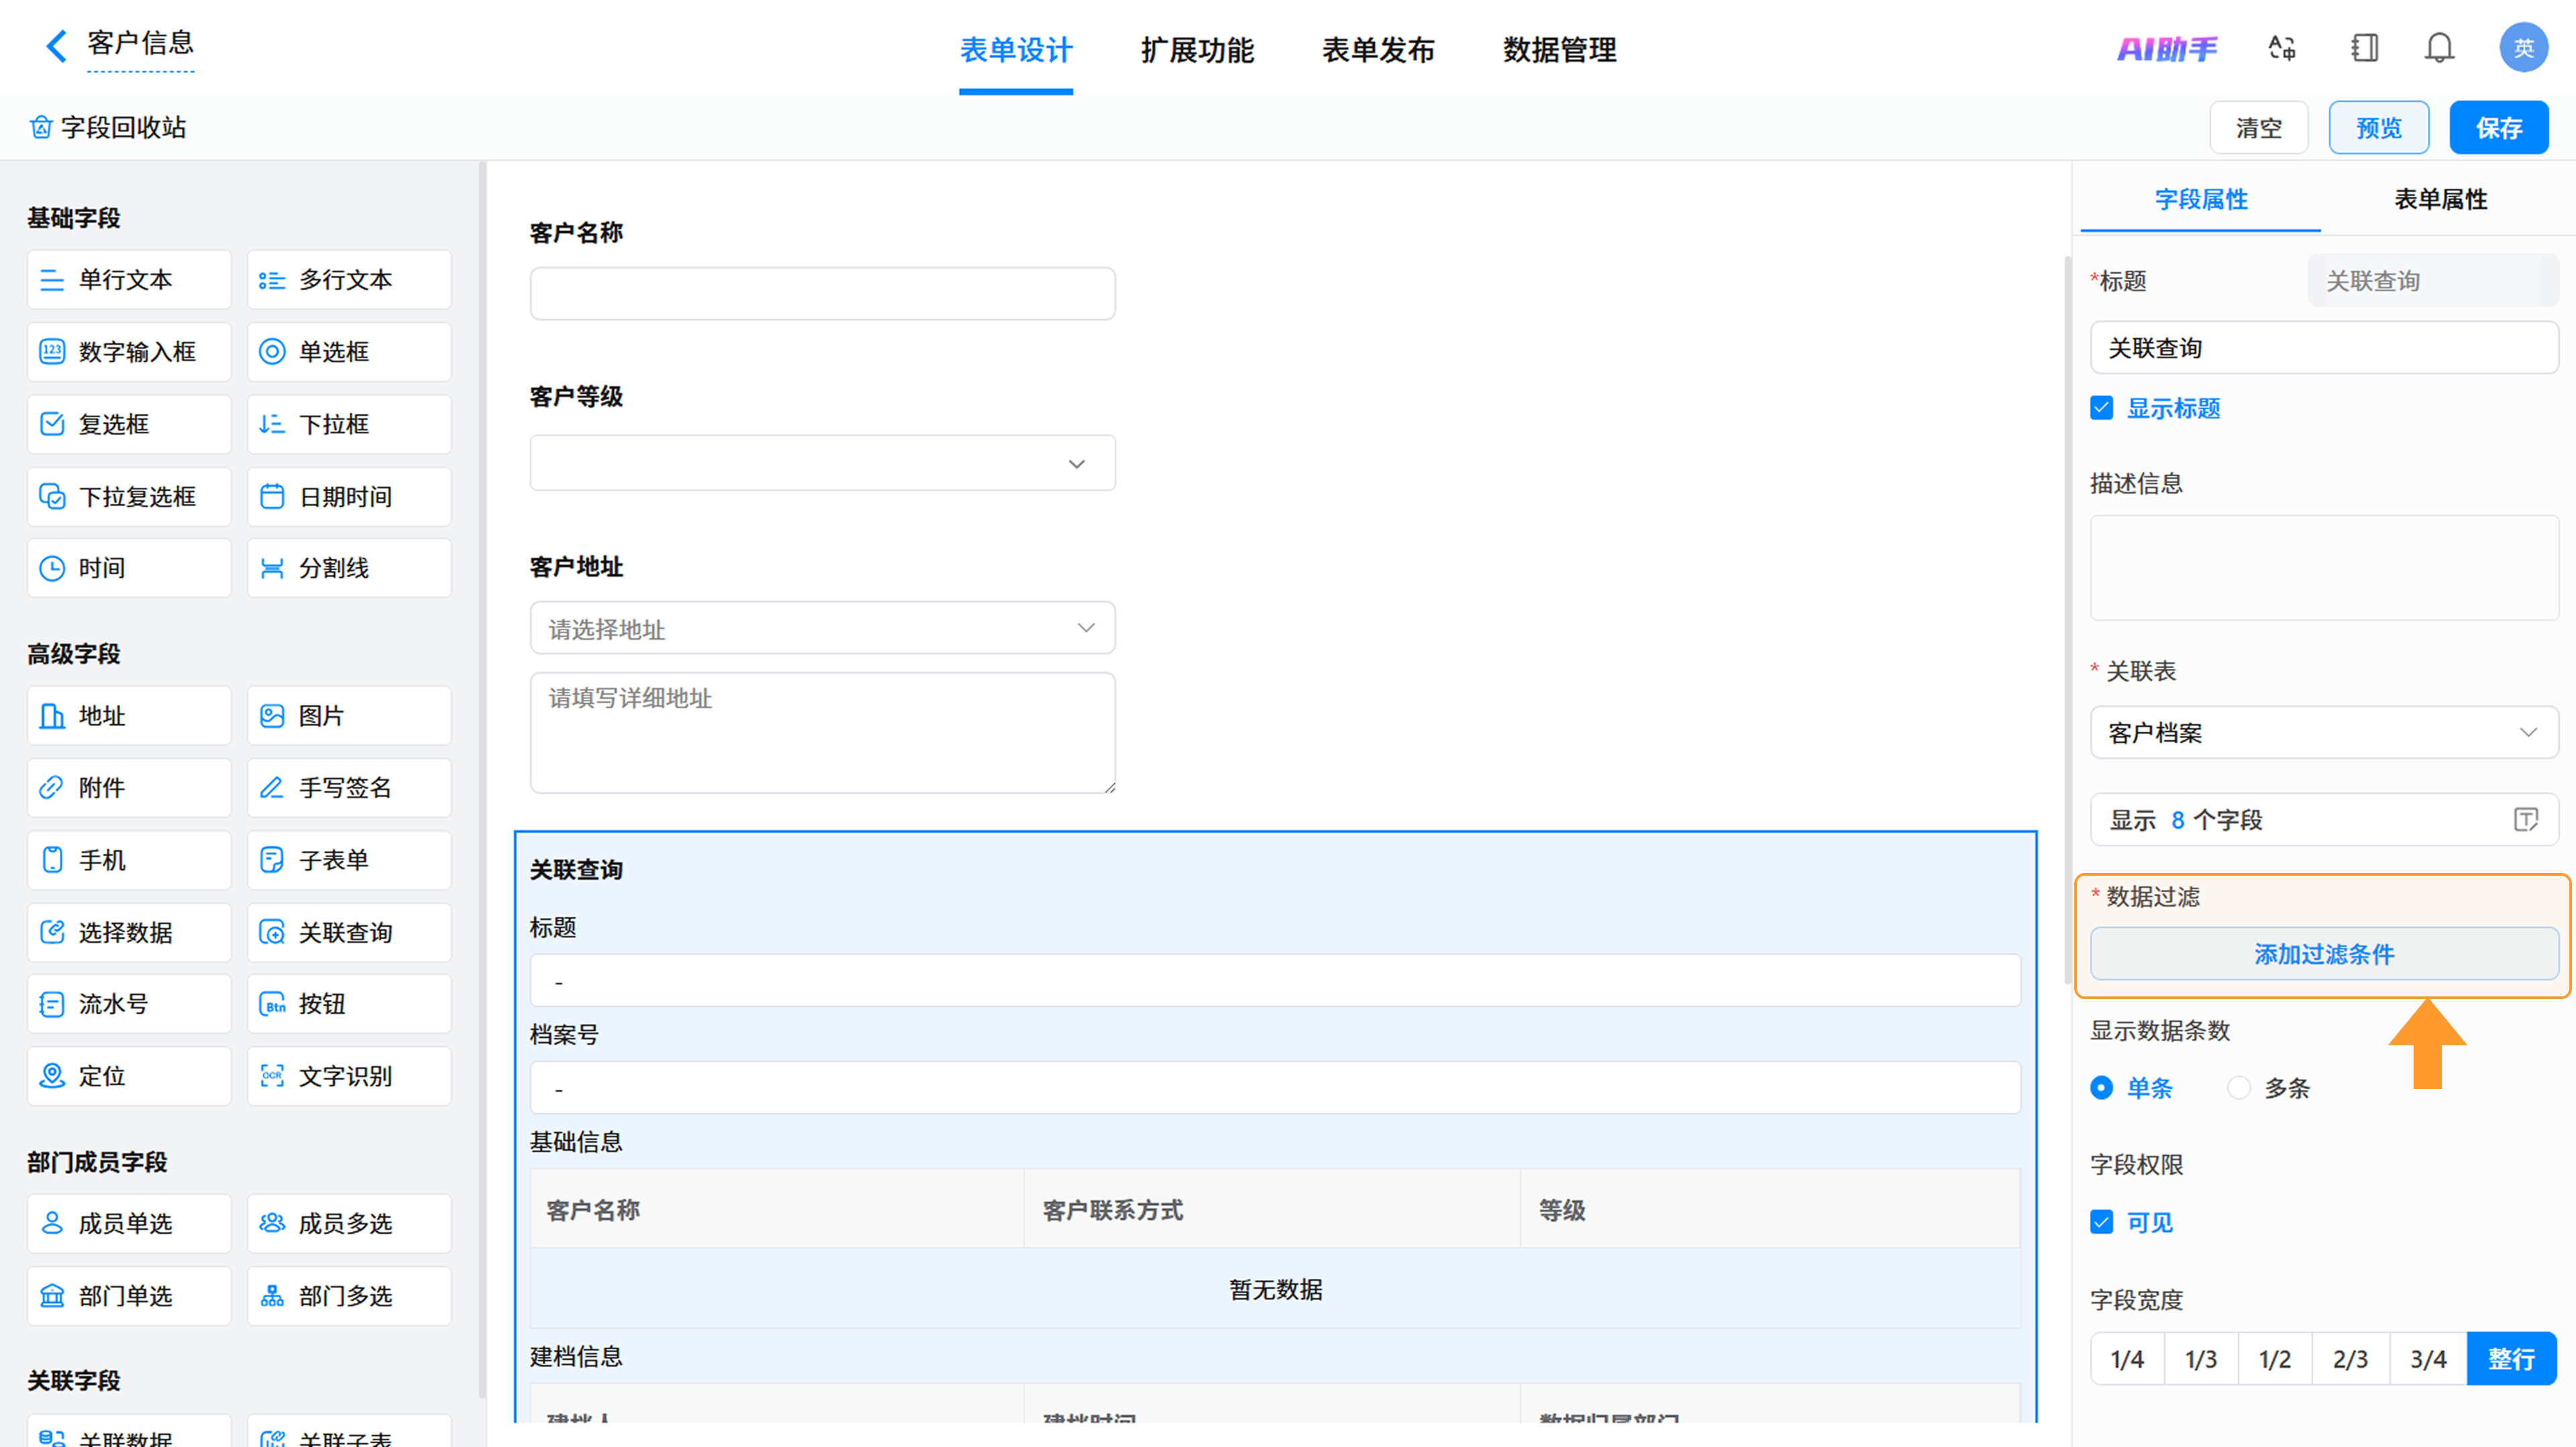
Task: Add a 文字识别 OCR field
Action: (349, 1076)
